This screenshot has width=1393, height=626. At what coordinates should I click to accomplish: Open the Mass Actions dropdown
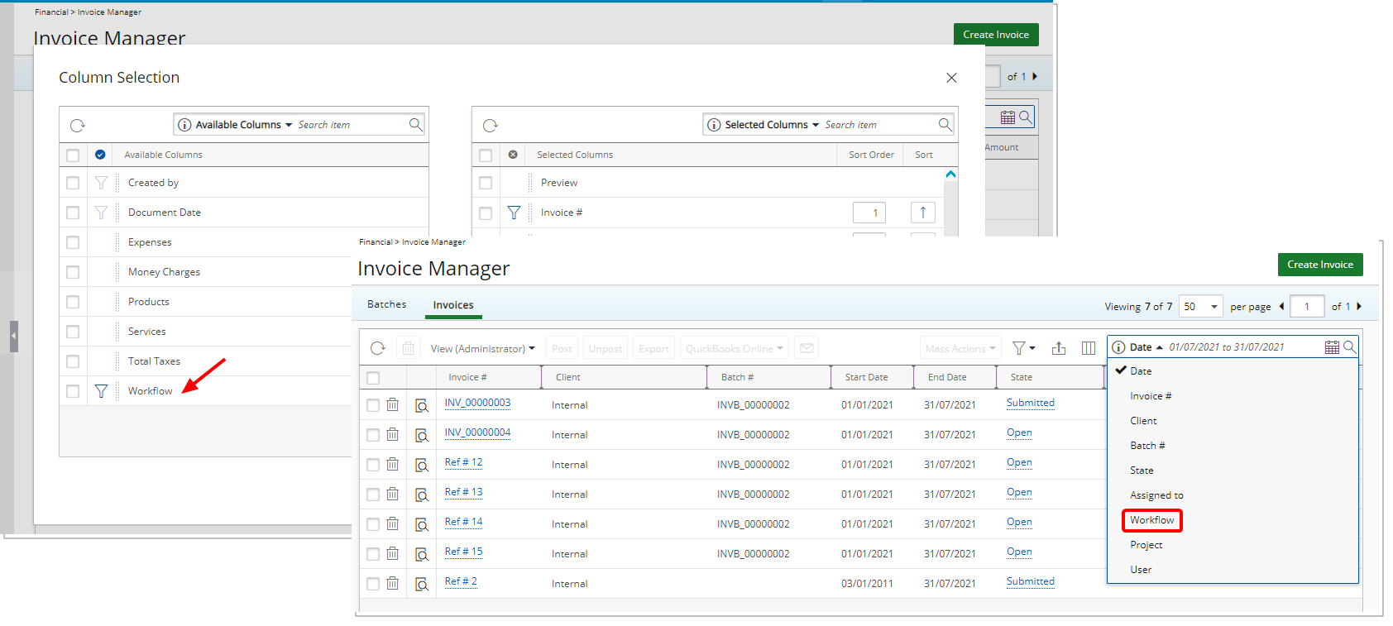click(x=960, y=348)
